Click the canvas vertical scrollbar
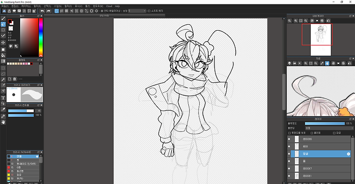 point(284,92)
